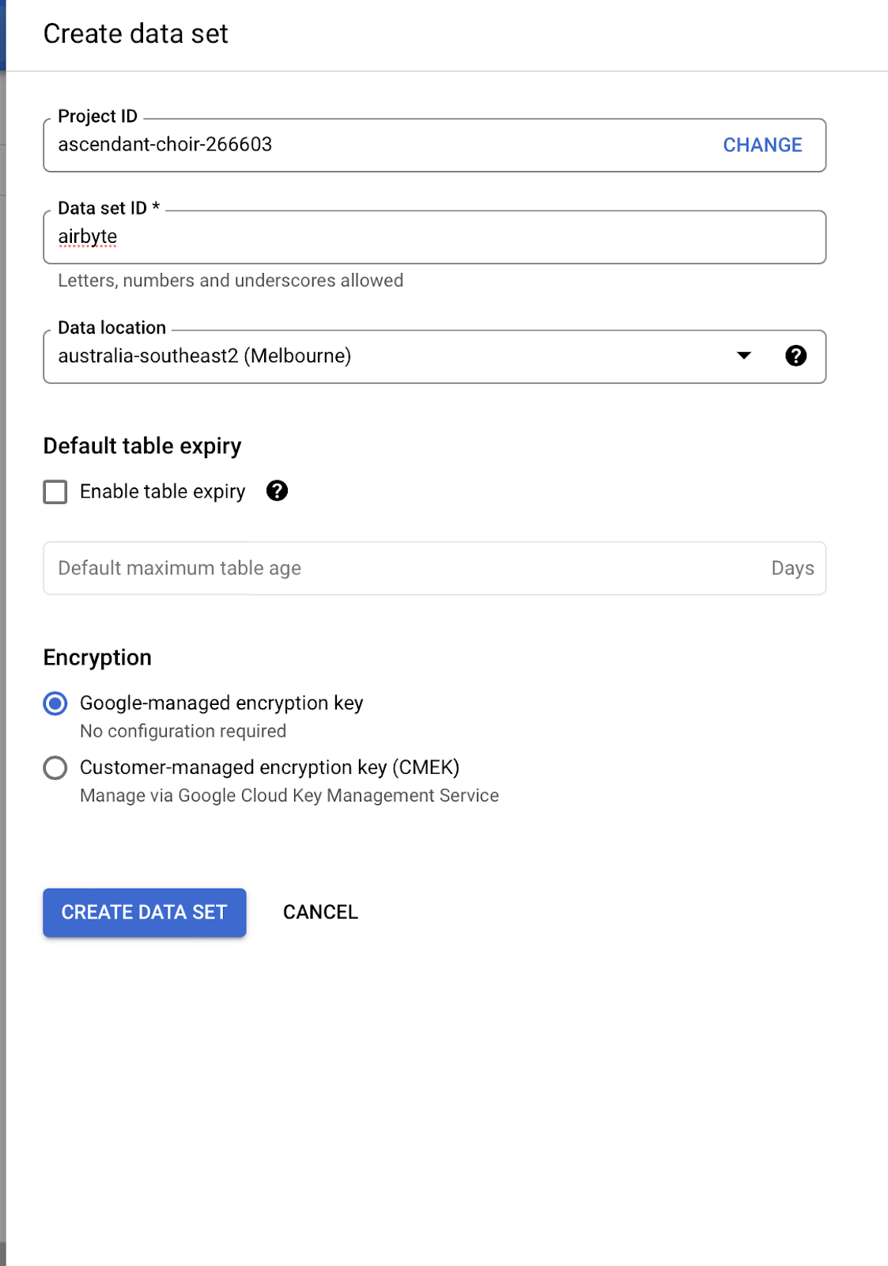This screenshot has height=1266, width=888.
Task: Click the CREATE DATA SET button
Action: tap(145, 912)
